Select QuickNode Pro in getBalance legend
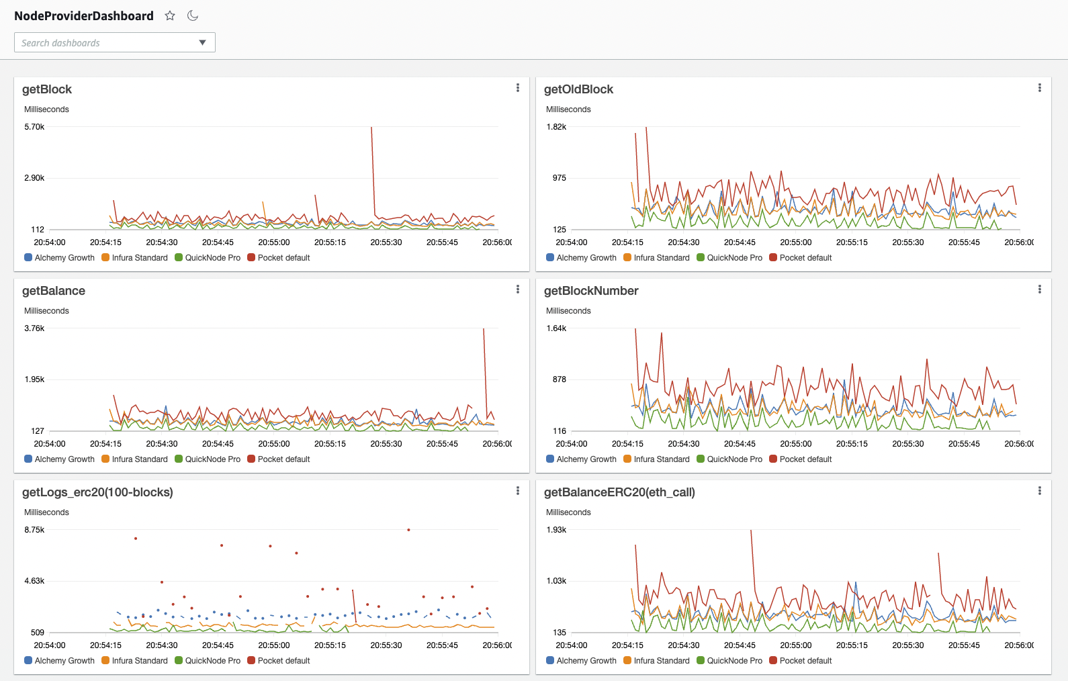 (208, 459)
